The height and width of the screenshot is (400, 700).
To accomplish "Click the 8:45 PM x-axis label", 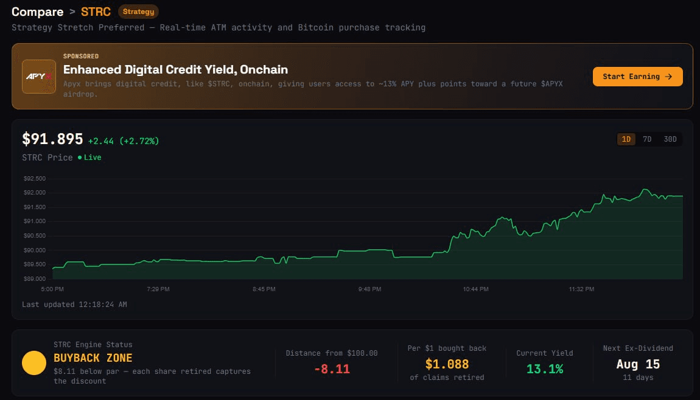I will [264, 289].
